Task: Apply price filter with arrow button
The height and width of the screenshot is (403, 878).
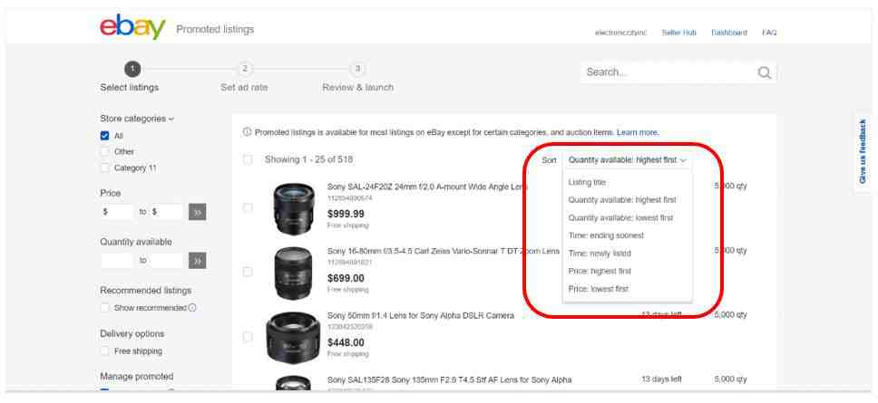Action: (198, 212)
